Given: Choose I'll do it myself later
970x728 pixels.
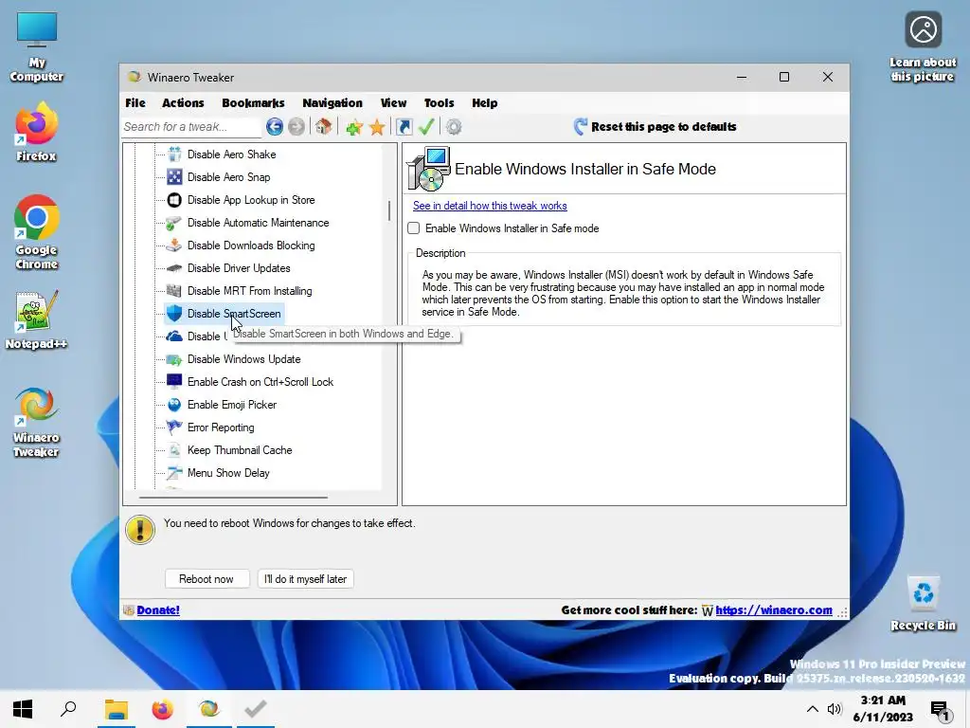Looking at the screenshot, I should click(306, 579).
